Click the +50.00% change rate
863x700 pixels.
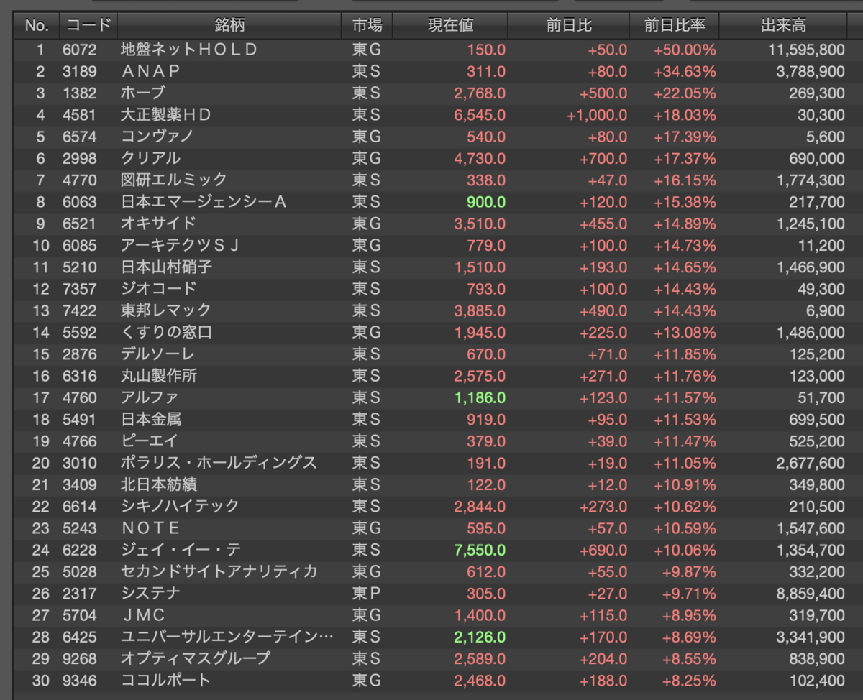point(685,50)
